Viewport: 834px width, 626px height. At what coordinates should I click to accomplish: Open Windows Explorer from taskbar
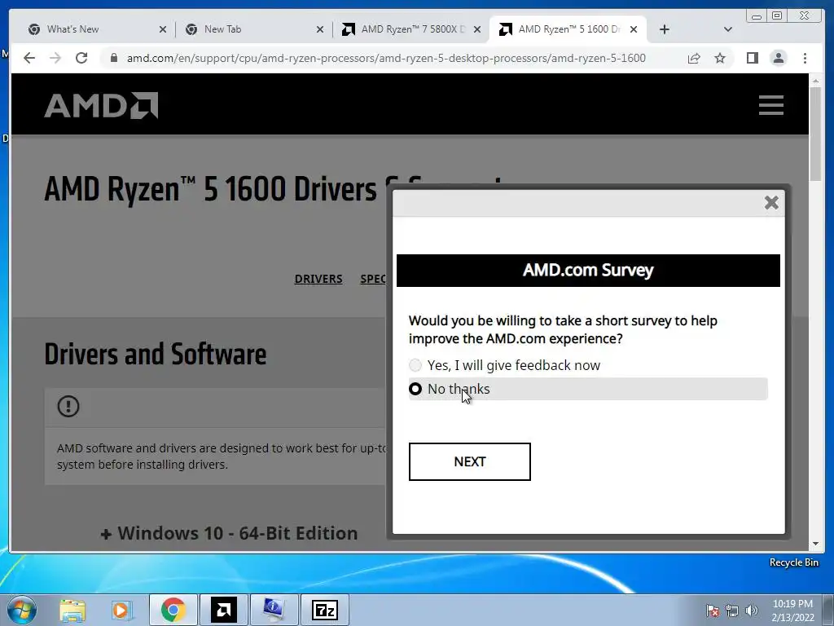72,610
